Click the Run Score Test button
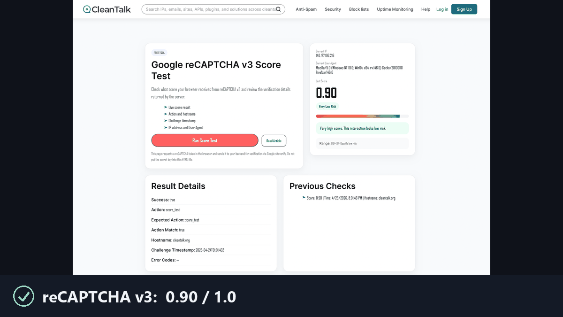This screenshot has width=563, height=317. [x=205, y=140]
